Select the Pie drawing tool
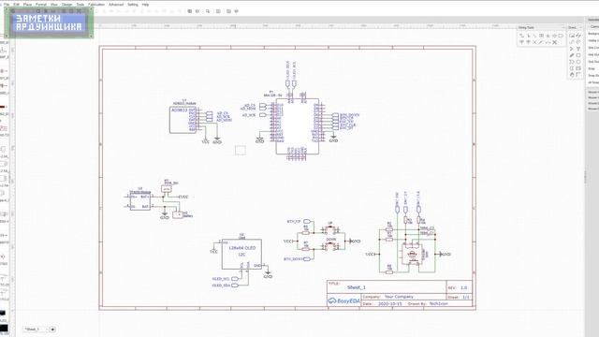 (572, 68)
